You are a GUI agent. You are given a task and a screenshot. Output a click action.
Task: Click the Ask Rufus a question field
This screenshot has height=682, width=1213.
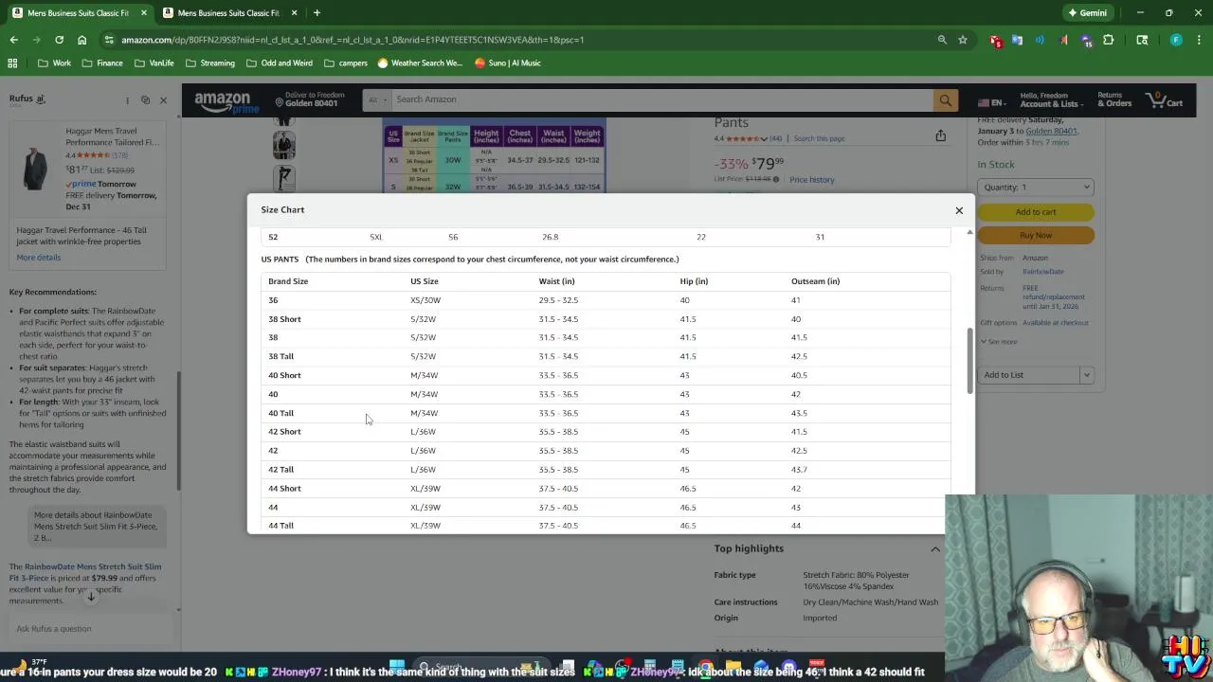tap(90, 628)
